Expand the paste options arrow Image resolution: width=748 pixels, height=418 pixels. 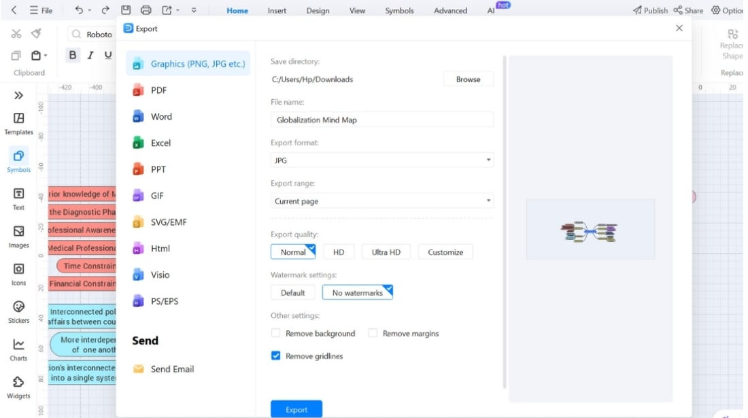[46, 56]
